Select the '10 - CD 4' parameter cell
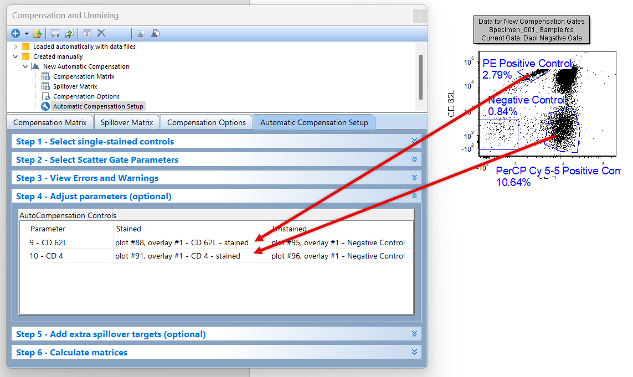 tap(71, 256)
